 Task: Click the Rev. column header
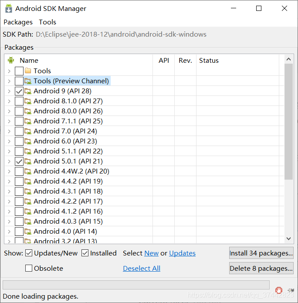point(186,60)
